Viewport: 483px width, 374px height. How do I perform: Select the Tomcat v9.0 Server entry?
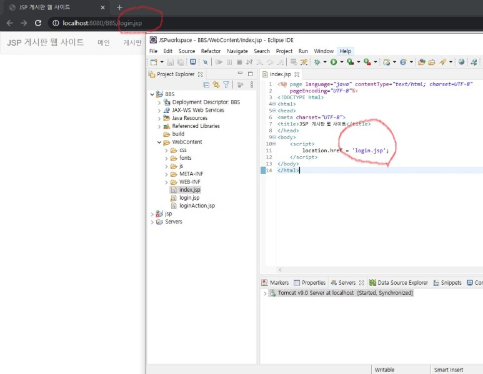tap(341, 293)
